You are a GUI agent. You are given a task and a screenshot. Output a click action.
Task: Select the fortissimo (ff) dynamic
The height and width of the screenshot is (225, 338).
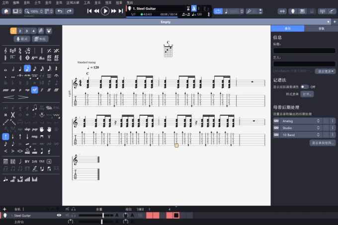[49, 90]
